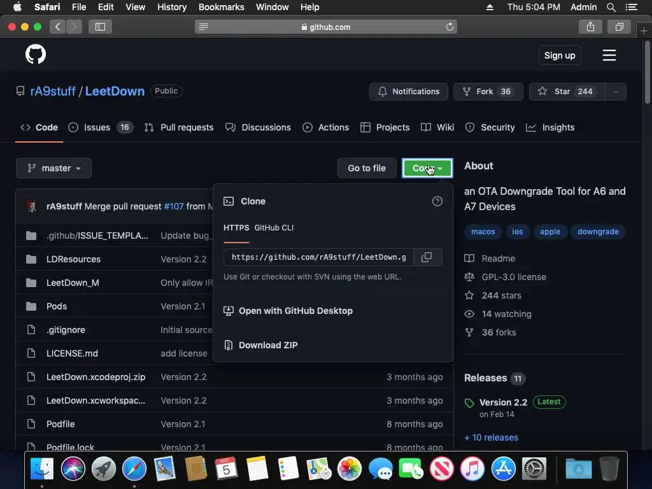Open App Store from the Dock

click(x=503, y=468)
